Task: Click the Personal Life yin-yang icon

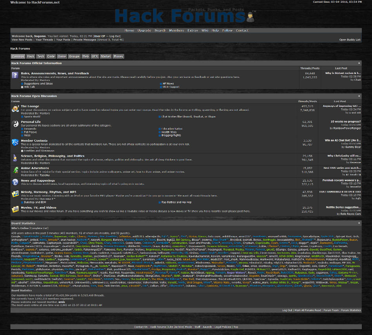Action: point(15,124)
